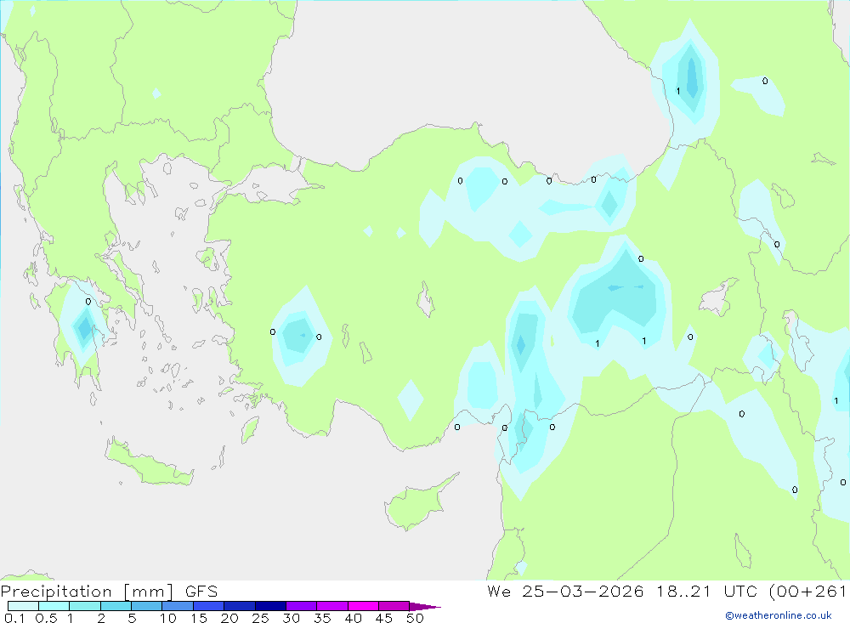Screen dimensions: 850x623
Task: Click the 'Precipitation [mm]' title text
Action: [87, 592]
